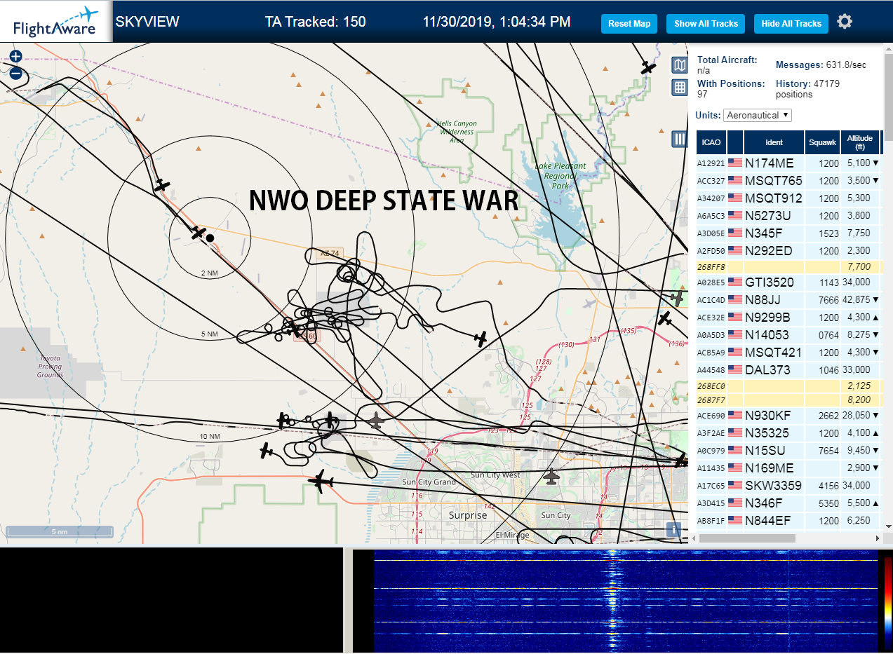Sort table by Altitude (ft) header

(859, 142)
